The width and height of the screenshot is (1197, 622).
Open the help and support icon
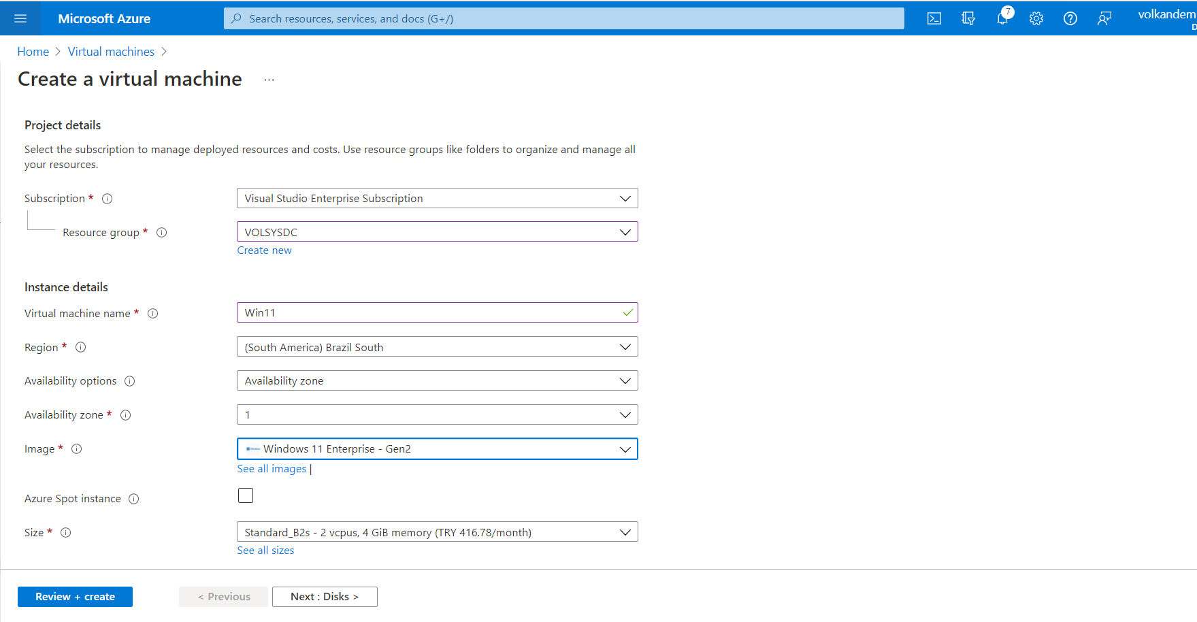pos(1070,18)
